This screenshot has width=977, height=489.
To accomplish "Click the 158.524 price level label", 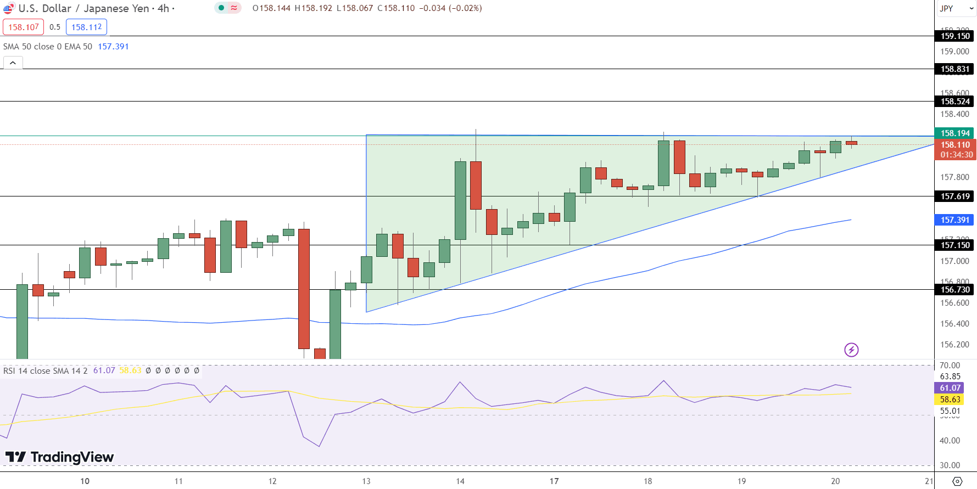I will 954,102.
